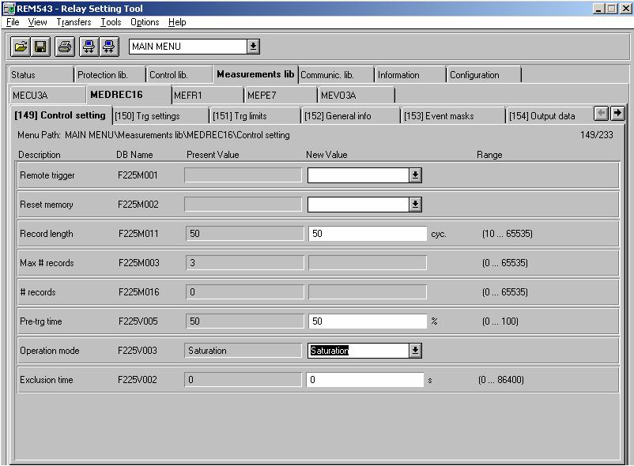Switch to the Communic. lib. tab
The height and width of the screenshot is (466, 634).
(337, 75)
